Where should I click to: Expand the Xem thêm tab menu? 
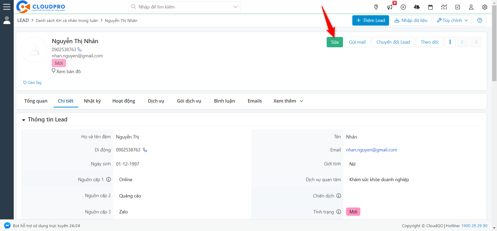(288, 101)
